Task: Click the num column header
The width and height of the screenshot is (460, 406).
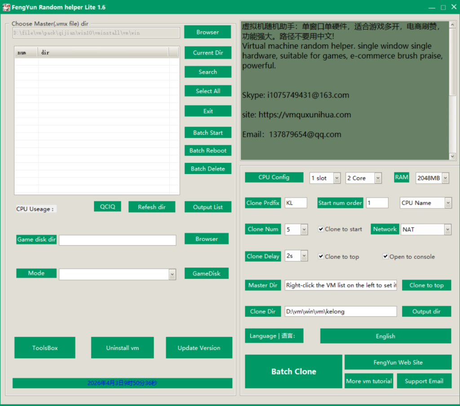Action: pyautogui.click(x=26, y=53)
